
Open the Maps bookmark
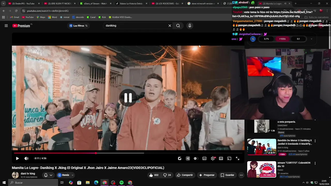pos(41,17)
